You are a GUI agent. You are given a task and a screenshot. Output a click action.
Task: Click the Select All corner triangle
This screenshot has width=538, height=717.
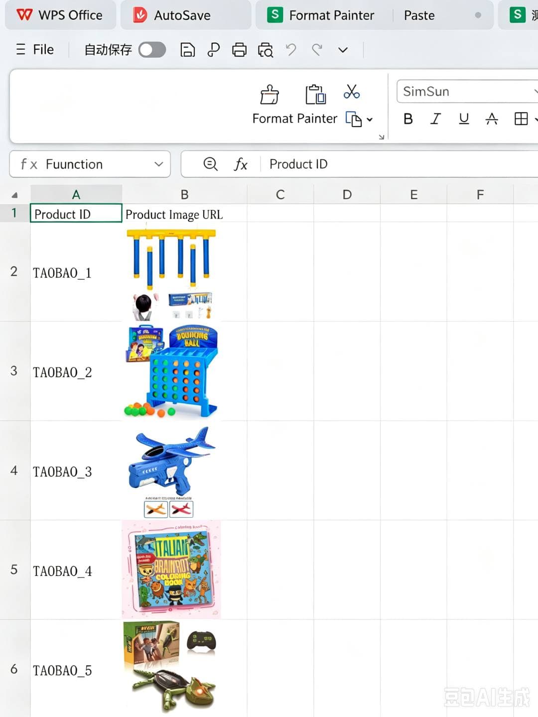coord(15,195)
